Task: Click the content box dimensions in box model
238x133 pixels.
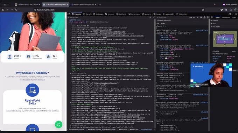Action: tap(225, 39)
